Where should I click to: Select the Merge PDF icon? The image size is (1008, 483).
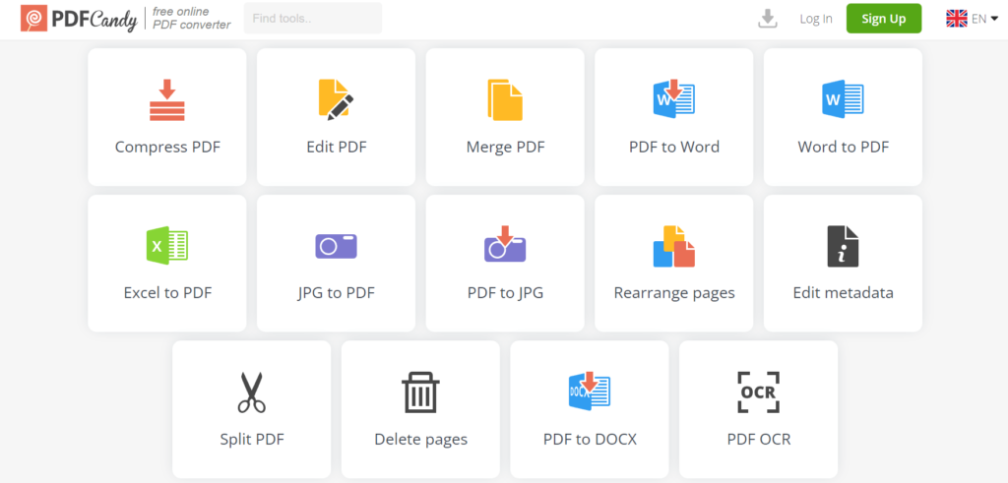point(505,99)
